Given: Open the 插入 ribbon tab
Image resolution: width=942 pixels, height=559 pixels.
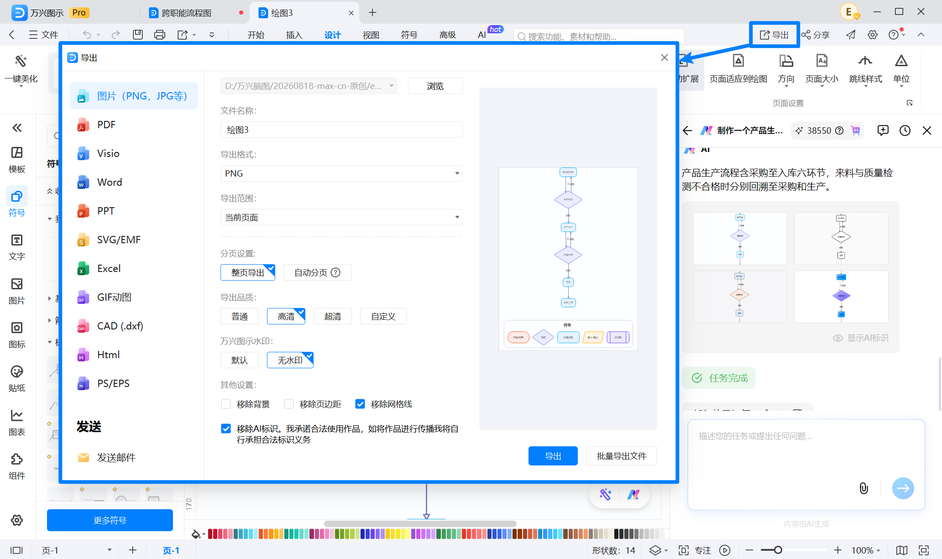Looking at the screenshot, I should point(294,35).
